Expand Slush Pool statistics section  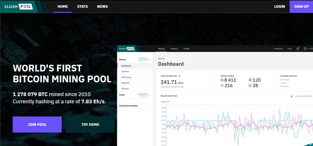click(150, 106)
